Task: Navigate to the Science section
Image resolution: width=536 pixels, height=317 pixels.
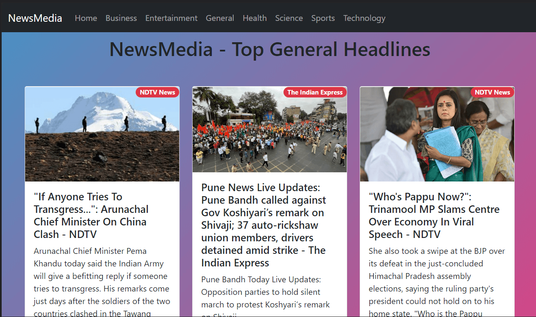Action: coord(289,18)
